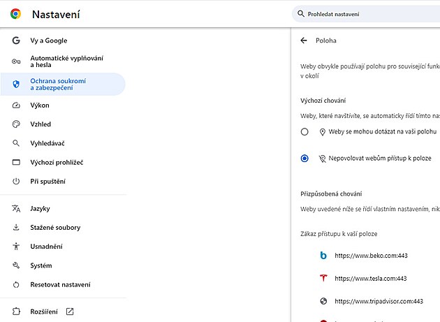Go to Výkon settings
Screen dimensions: 440x322
[39, 105]
